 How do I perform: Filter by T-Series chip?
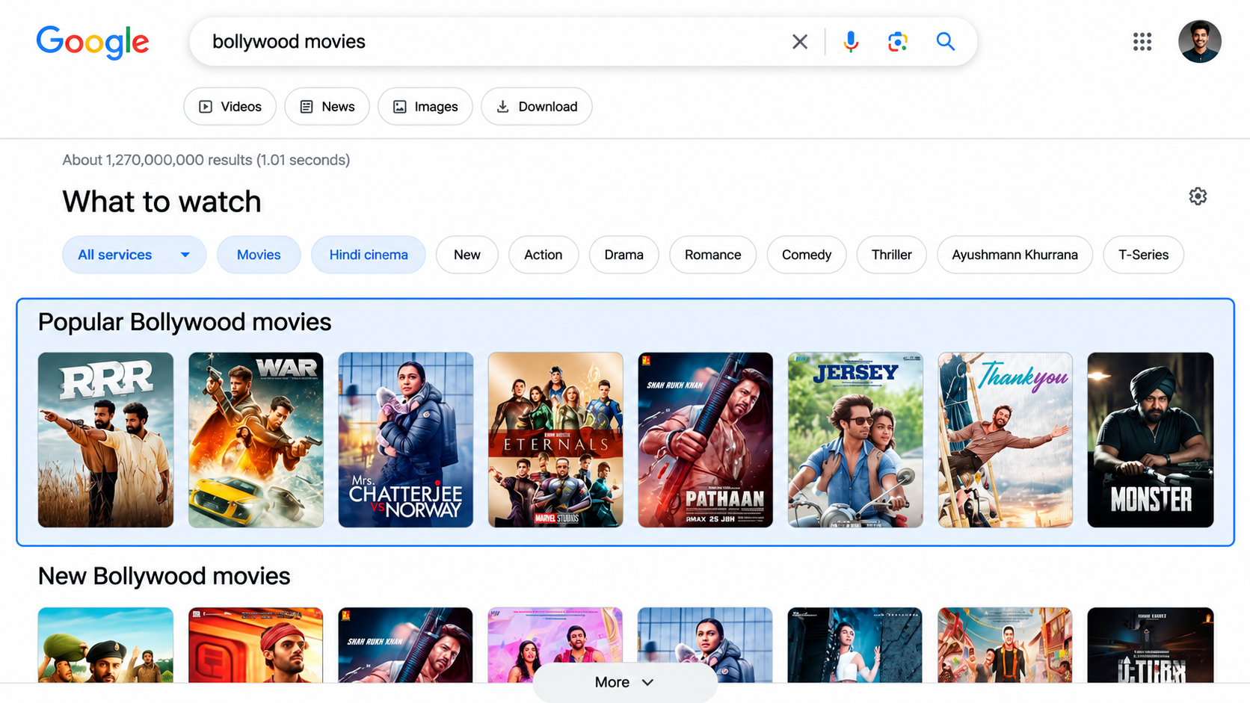[1144, 255]
